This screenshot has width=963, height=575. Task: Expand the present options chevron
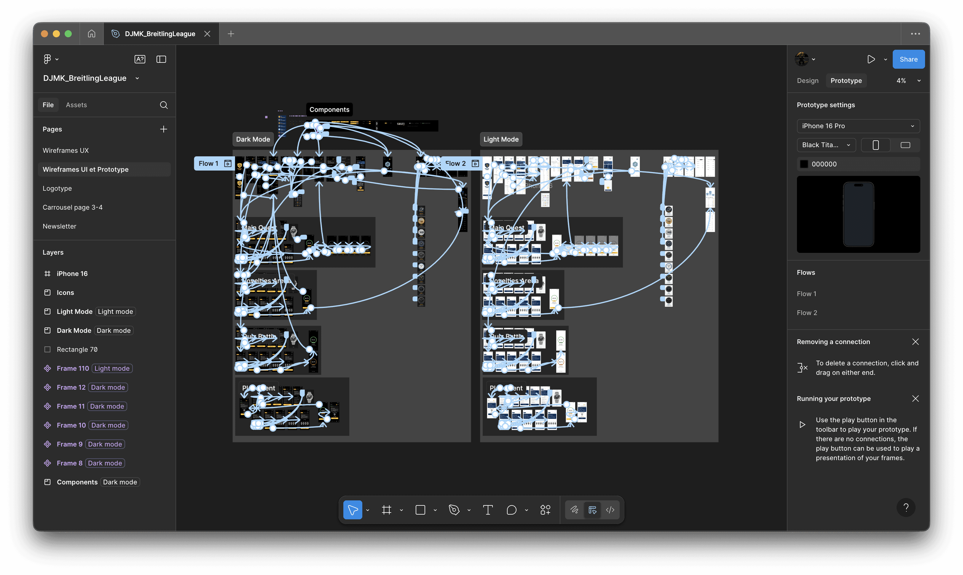pos(885,59)
